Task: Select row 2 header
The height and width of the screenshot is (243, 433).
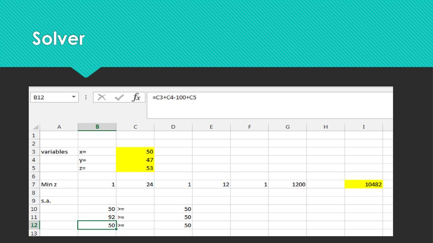Action: [34, 143]
